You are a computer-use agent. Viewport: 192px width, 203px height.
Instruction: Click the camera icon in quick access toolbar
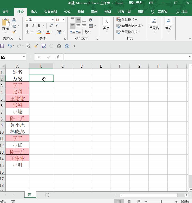(x=59, y=46)
